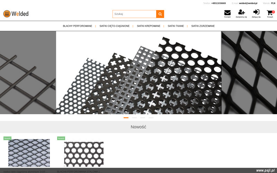Open Siatki Cięto-Ciągnione menu
Image resolution: width=277 pixels, height=173 pixels.
[x=115, y=26]
